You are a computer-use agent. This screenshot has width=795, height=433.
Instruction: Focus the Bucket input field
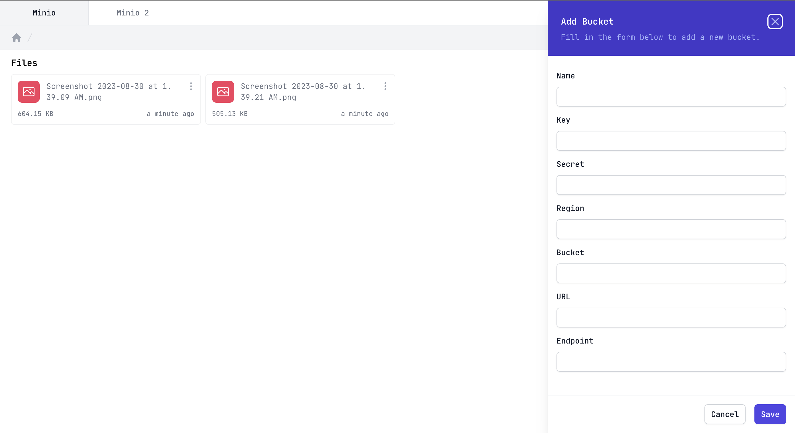tap(671, 273)
